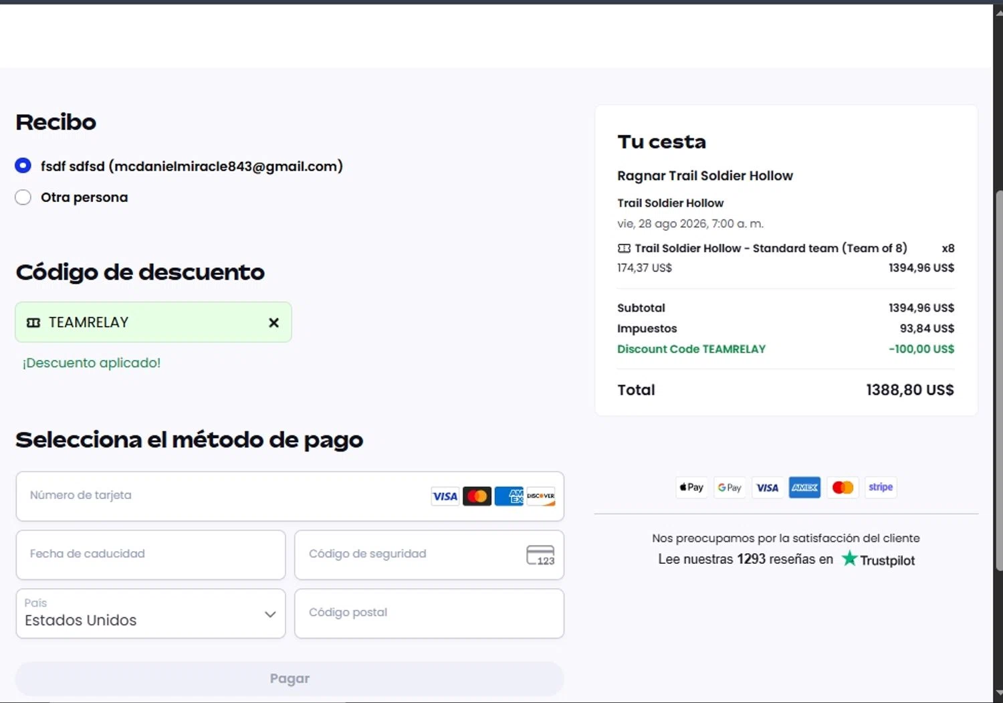1003x703 pixels.
Task: Click the total amount 1388,80 US$
Action: tap(910, 390)
